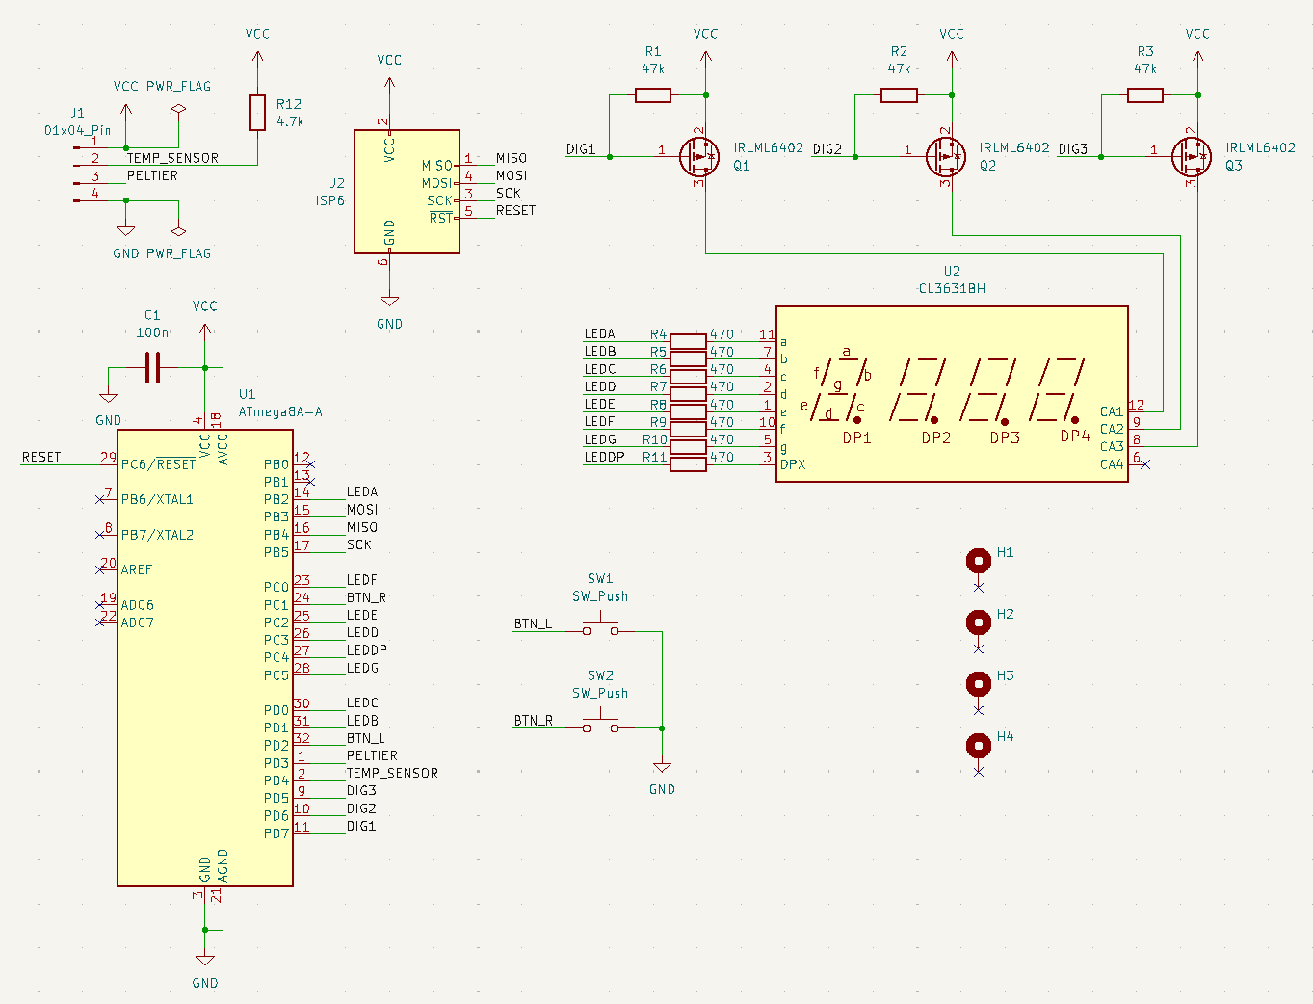Select the GND symbol below the ISP6 connector

389,302
